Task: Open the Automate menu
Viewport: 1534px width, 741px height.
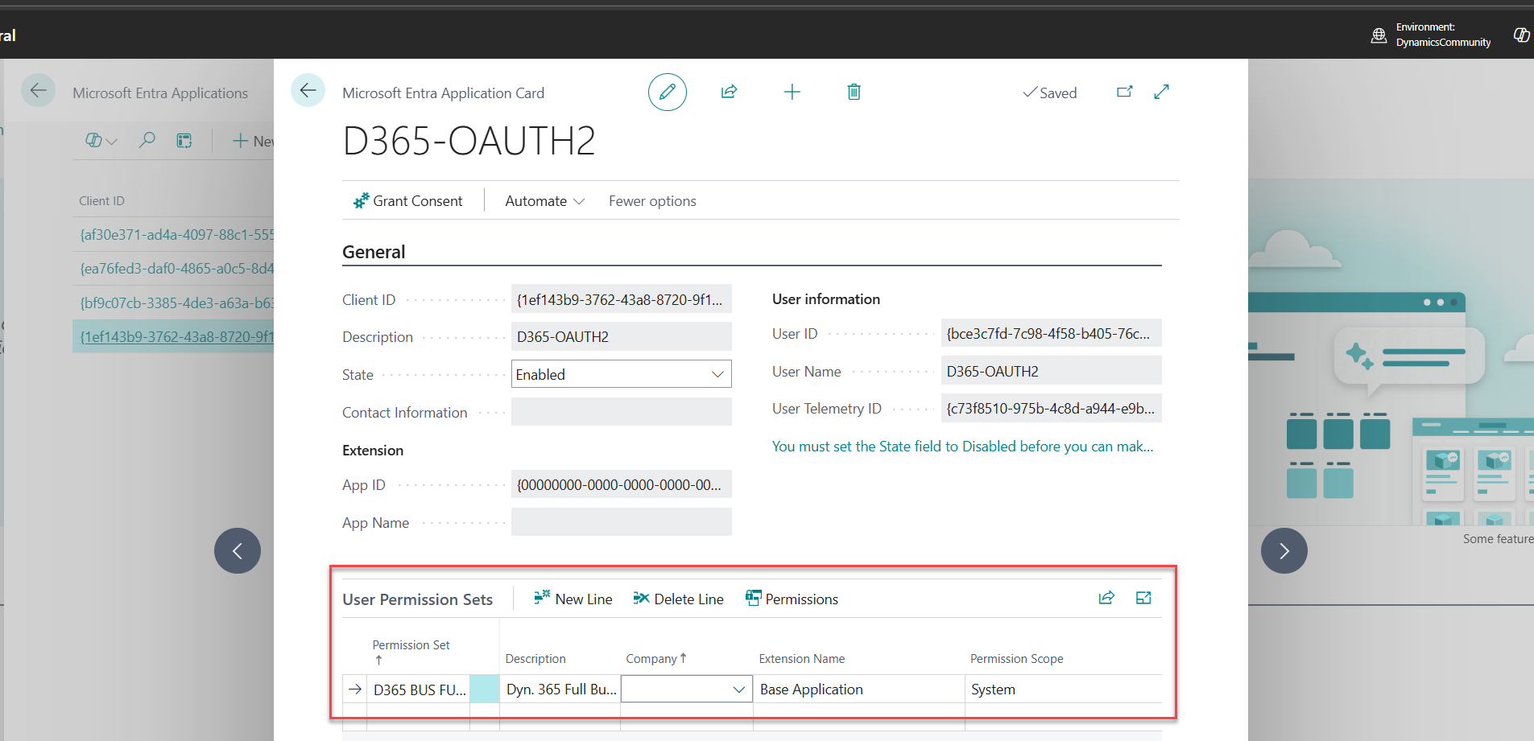Action: pyautogui.click(x=544, y=201)
